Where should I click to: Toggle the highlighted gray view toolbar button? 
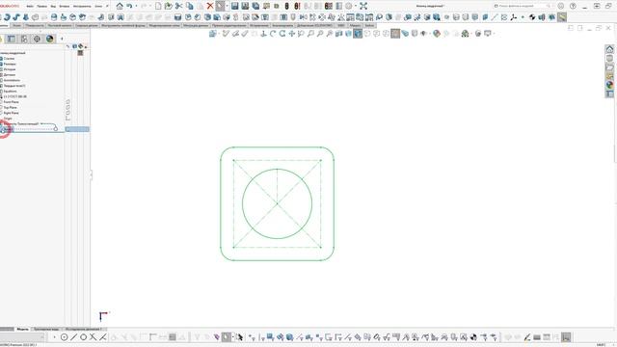[395, 34]
